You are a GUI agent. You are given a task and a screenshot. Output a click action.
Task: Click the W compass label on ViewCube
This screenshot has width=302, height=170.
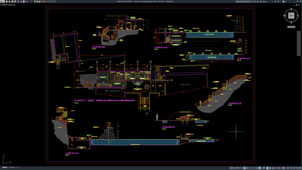click(x=285, y=16)
